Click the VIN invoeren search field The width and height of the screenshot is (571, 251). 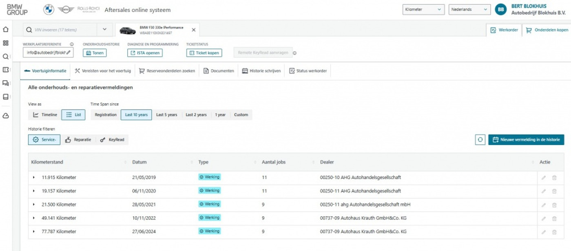[x=60, y=30]
